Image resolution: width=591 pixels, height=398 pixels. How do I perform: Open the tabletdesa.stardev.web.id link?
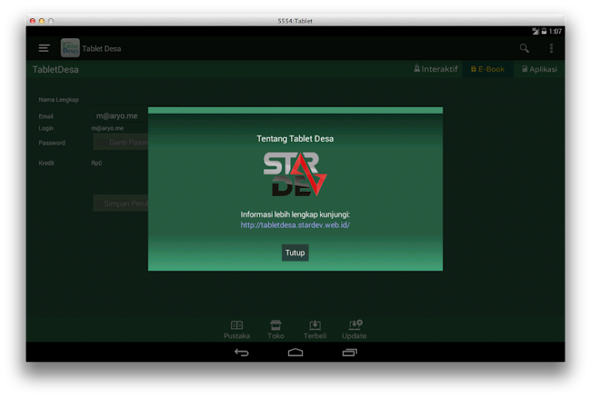click(295, 225)
